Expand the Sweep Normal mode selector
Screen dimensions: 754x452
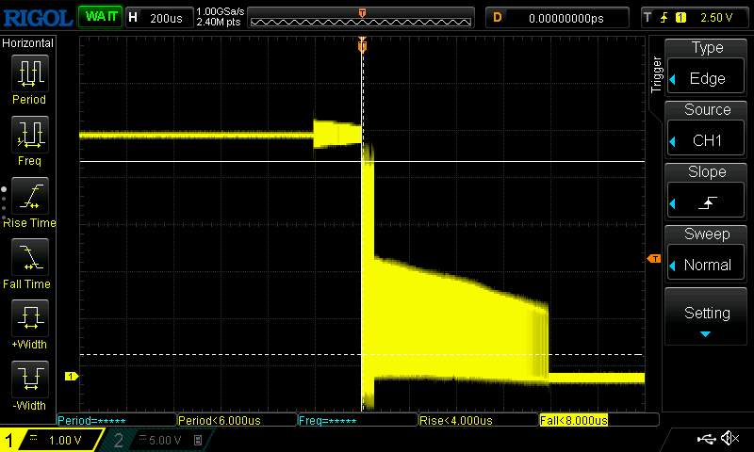707,255
